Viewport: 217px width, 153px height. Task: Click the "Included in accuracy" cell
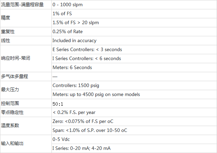[74, 40]
